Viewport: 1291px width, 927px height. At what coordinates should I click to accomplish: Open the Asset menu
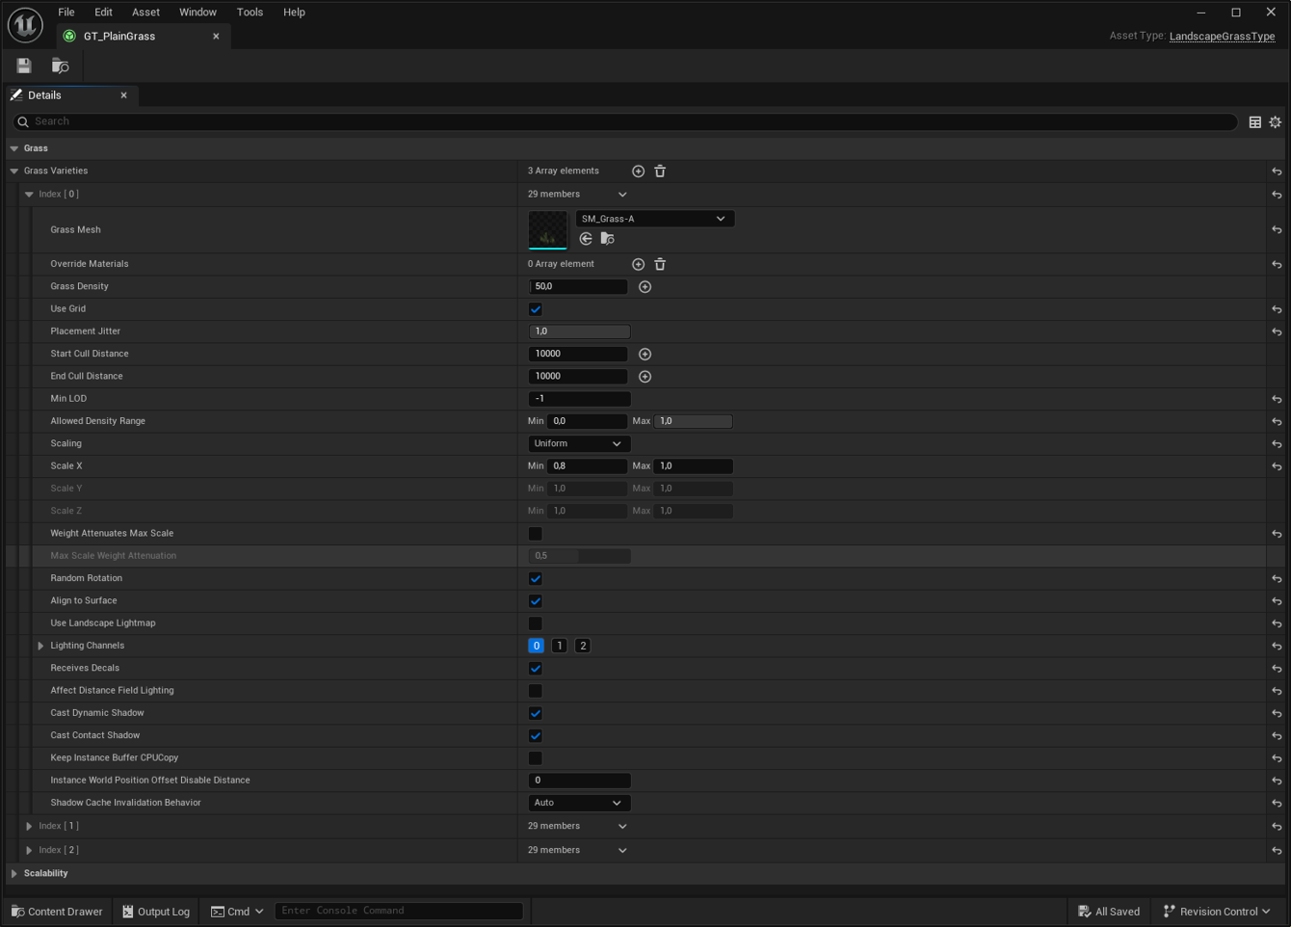(145, 13)
